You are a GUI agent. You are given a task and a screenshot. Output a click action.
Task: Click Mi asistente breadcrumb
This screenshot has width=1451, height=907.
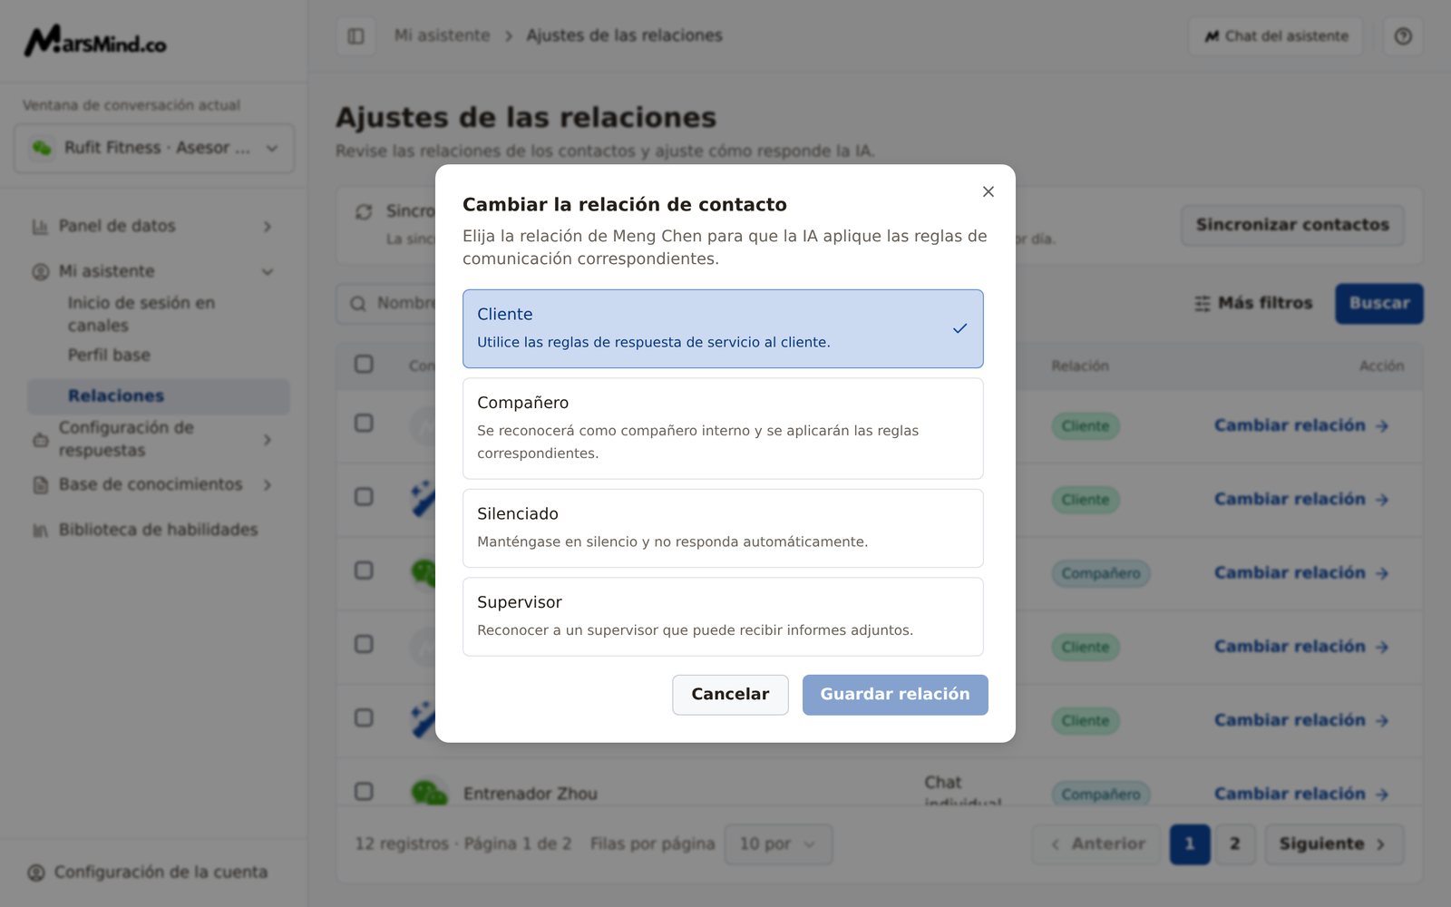point(442,35)
